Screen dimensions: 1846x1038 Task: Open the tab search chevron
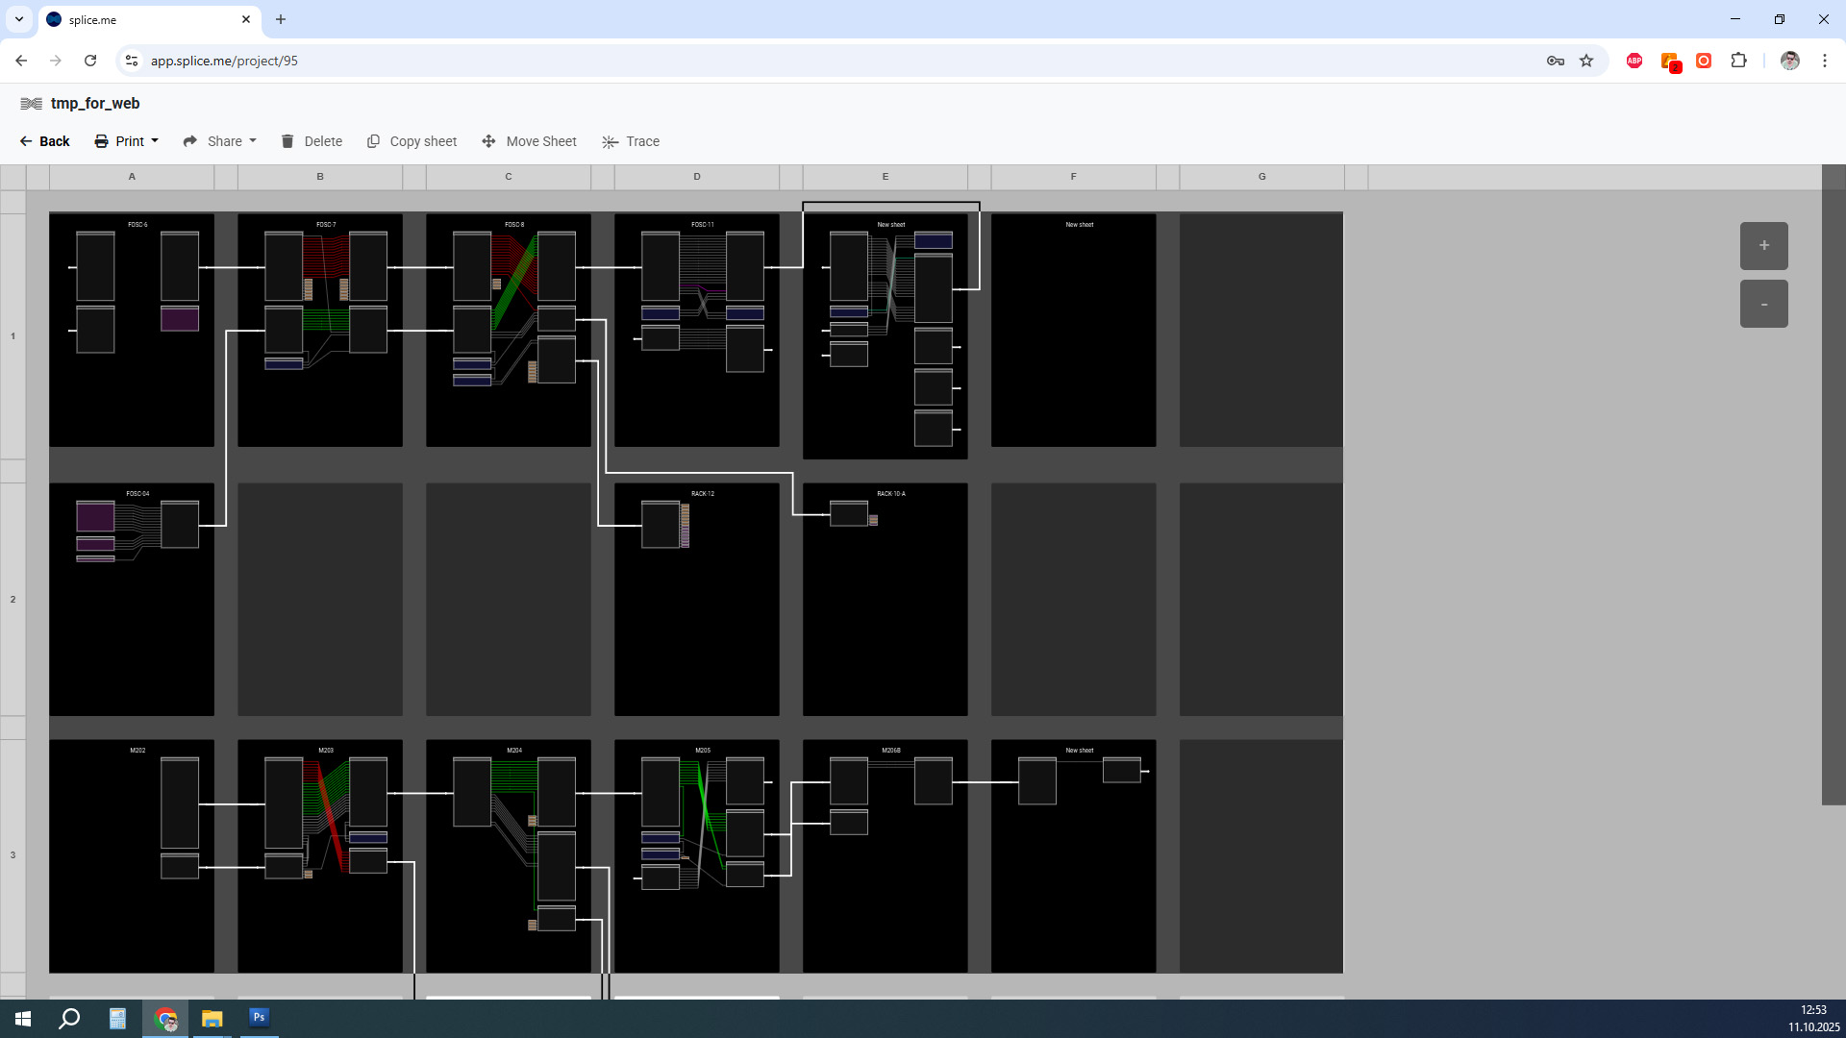coord(18,19)
